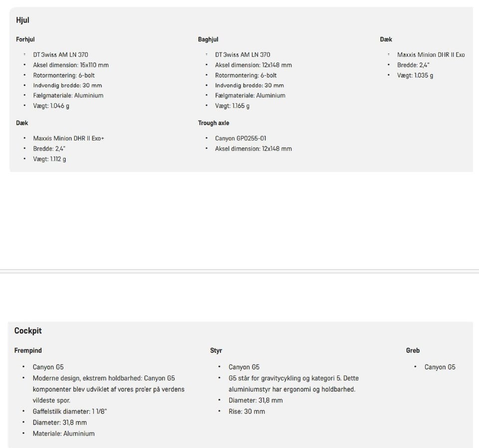The width and height of the screenshot is (479, 448).
Task: Click the Frempind subheading
Action: (28, 351)
